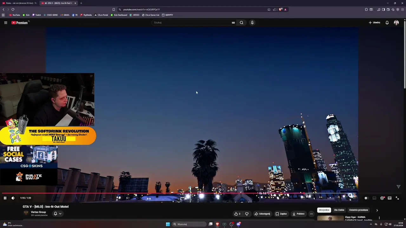Open Zippy Ogar KARMA video thumbnail
This screenshot has height=228, width=406.
click(x=330, y=218)
